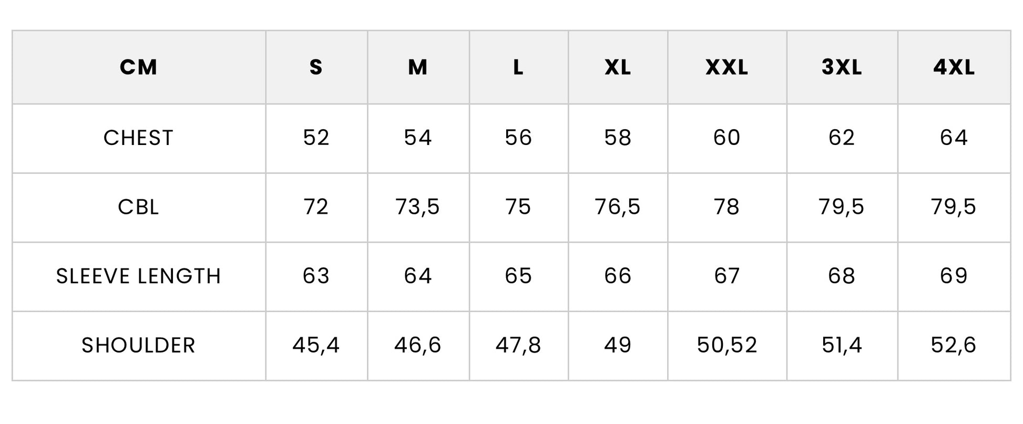Select shoulder value 49 for size XL
This screenshot has height=424, width=1023.
(618, 345)
